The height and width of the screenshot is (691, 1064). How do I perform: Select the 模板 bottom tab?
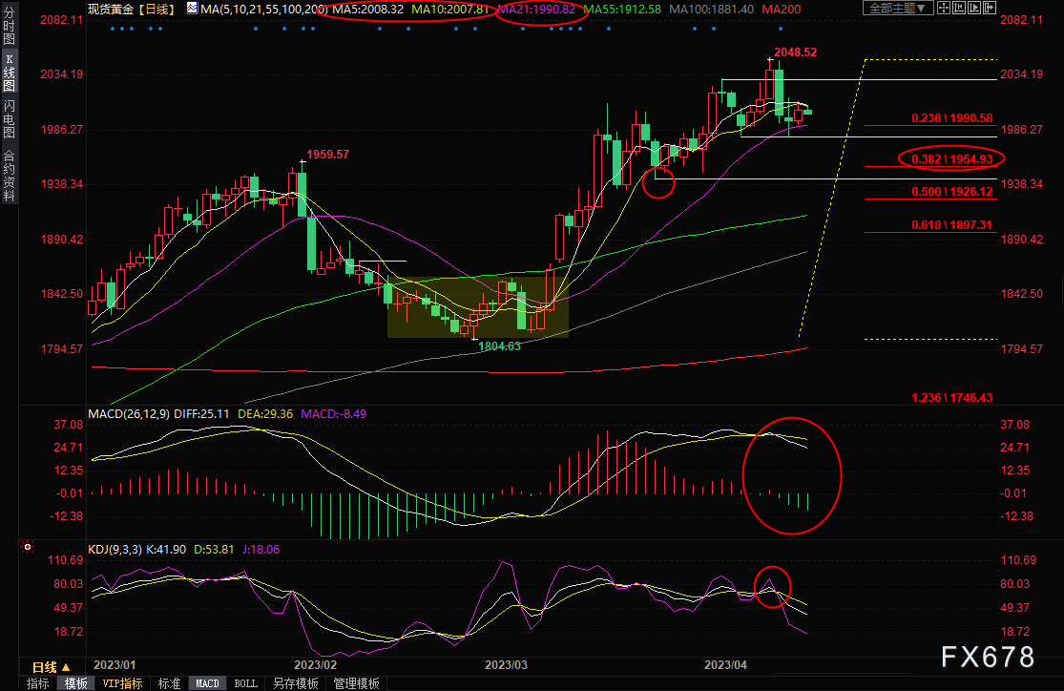click(76, 683)
